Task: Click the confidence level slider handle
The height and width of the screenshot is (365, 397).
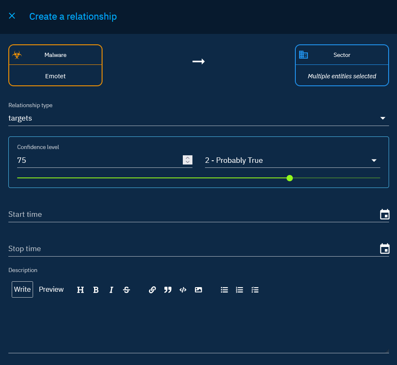Action: (290, 178)
